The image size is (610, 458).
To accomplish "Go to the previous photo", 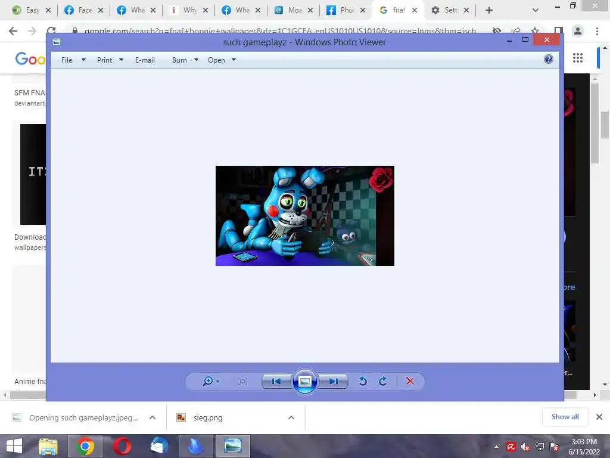I will (x=276, y=381).
